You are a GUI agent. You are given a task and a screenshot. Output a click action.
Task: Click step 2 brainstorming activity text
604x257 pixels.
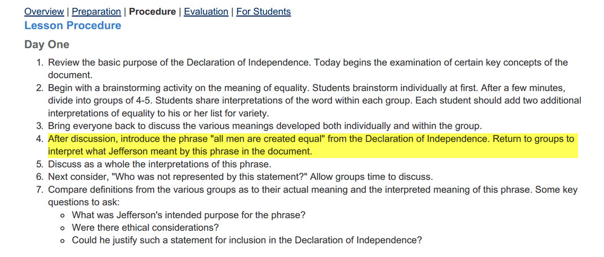[x=314, y=101]
